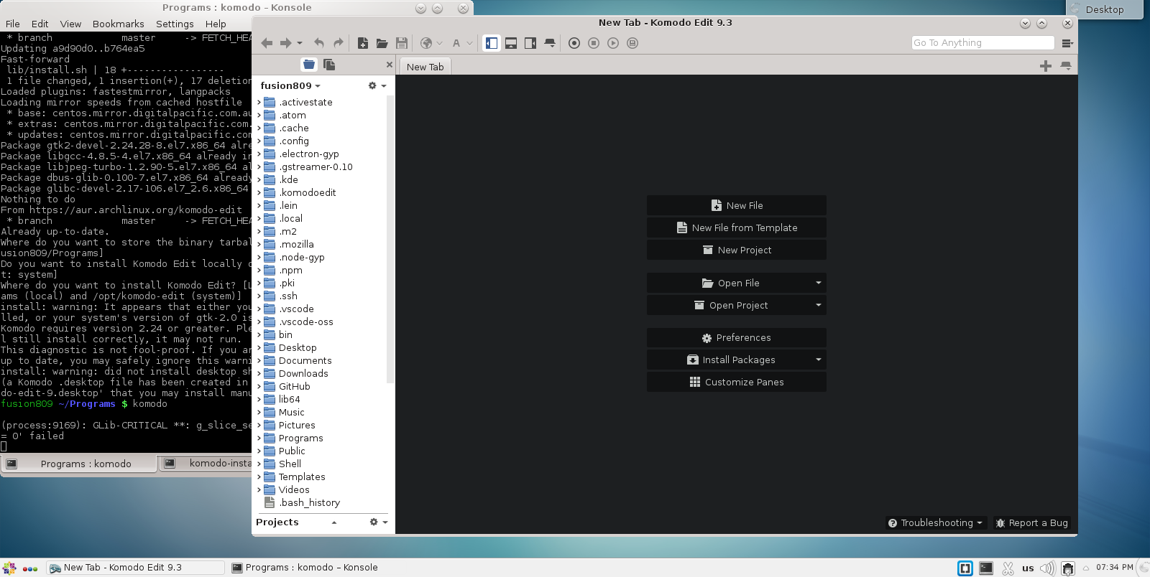Select the Places folder icon in sidebar header

tap(309, 65)
